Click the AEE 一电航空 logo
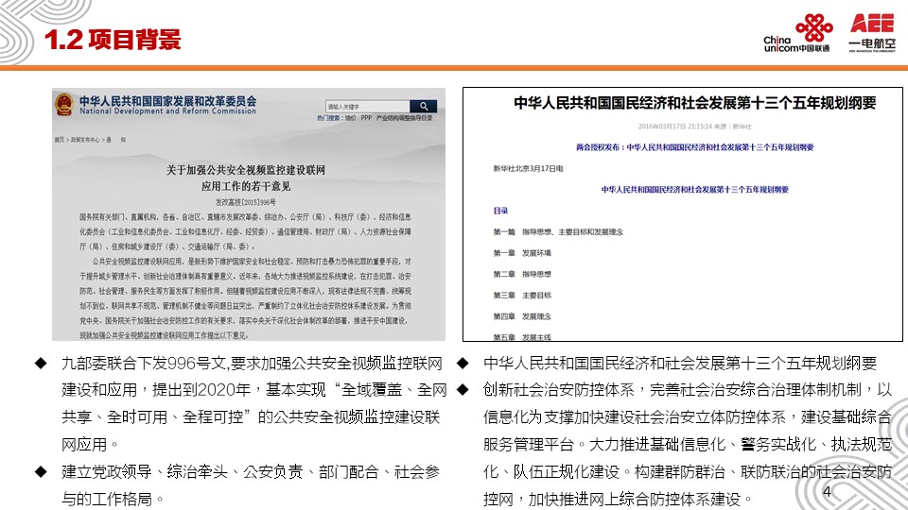This screenshot has width=908, height=510. click(871, 33)
